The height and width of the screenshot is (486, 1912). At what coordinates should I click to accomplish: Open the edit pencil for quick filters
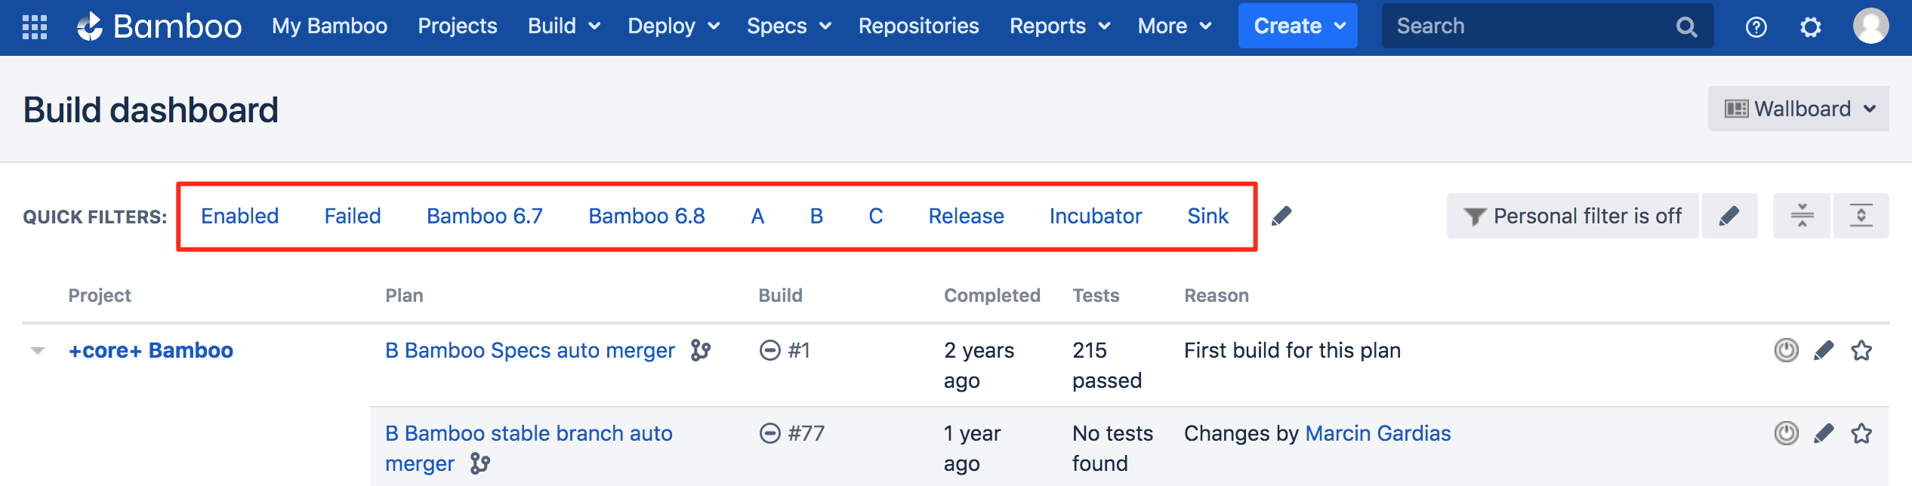[x=1281, y=216]
